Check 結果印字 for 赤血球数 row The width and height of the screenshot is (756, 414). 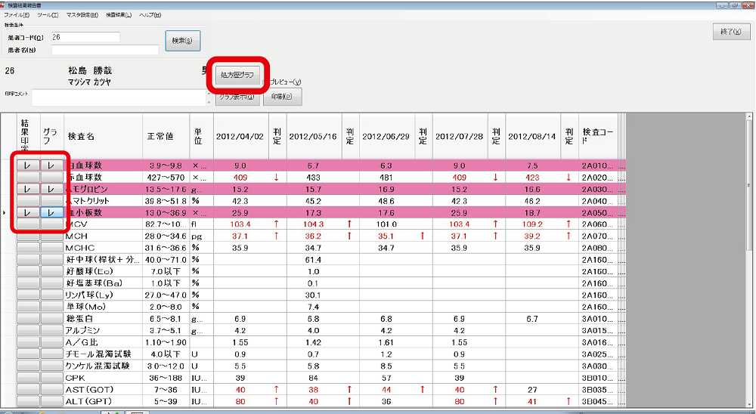coord(29,178)
